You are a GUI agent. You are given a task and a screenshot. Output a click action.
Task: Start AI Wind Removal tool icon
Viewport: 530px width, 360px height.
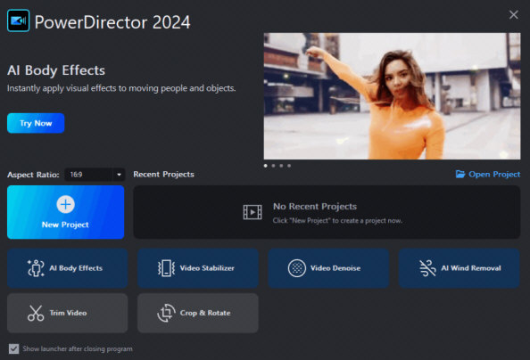pyautogui.click(x=427, y=268)
